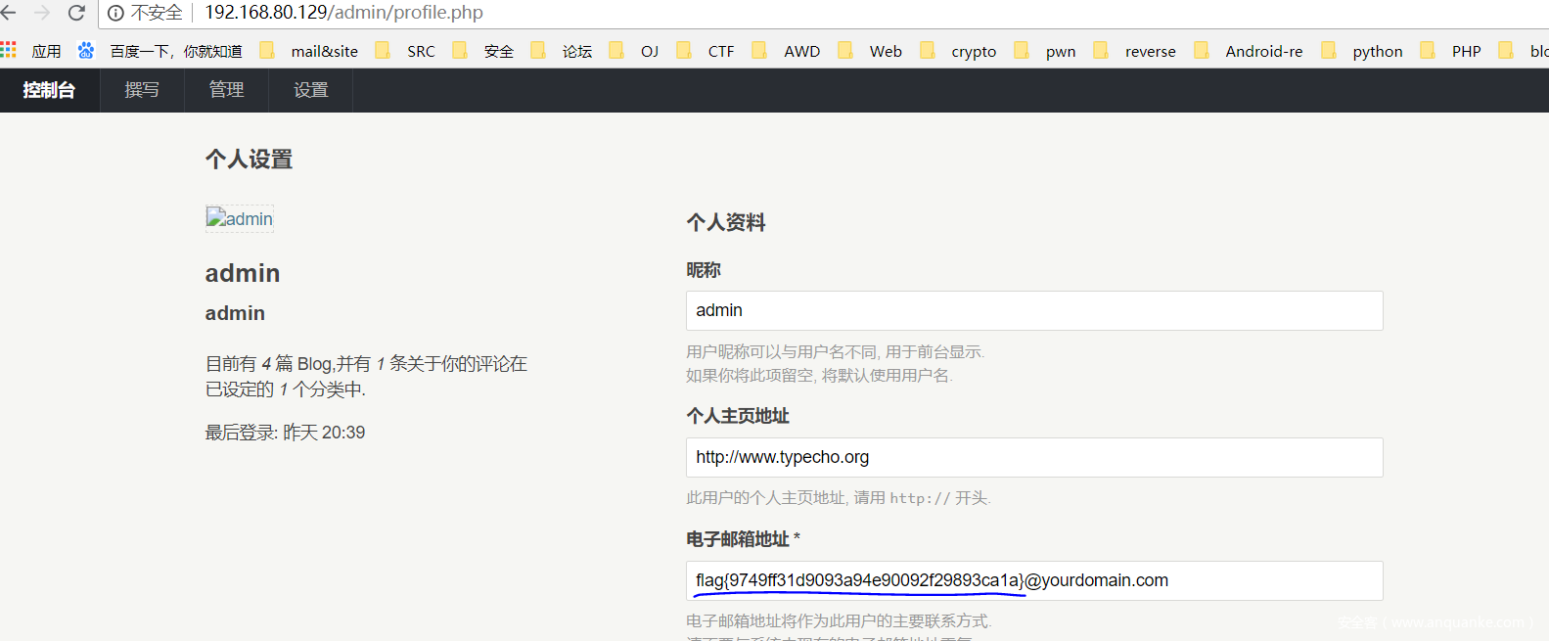Screen dimensions: 1549x641
Task: Open the Baidu paw bookmark
Action: [86, 51]
